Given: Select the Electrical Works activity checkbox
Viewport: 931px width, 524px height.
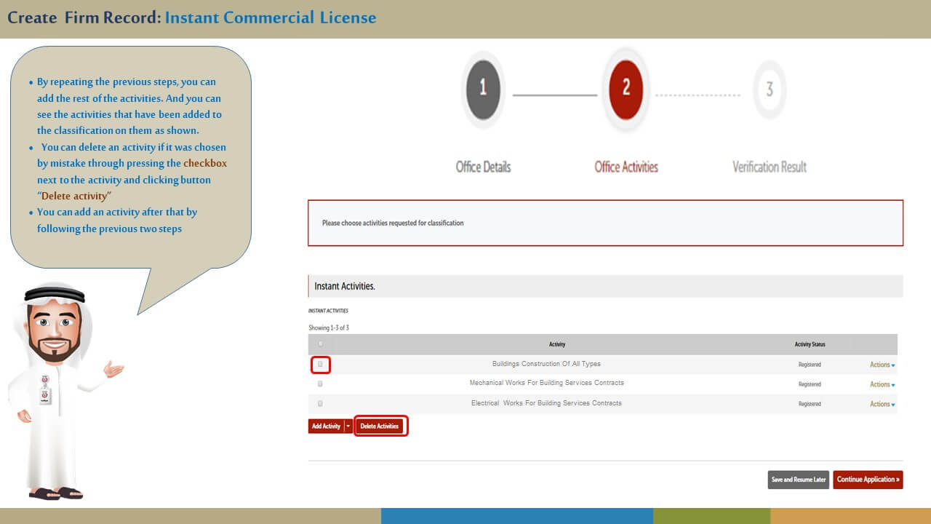Looking at the screenshot, I should click(x=320, y=403).
